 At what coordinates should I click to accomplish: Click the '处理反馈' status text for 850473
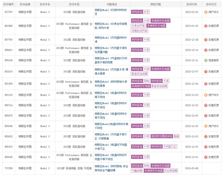click(213, 147)
